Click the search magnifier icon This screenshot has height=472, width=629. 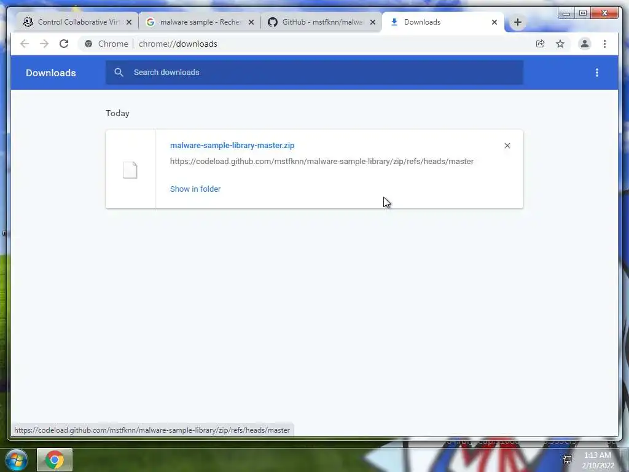click(x=119, y=73)
